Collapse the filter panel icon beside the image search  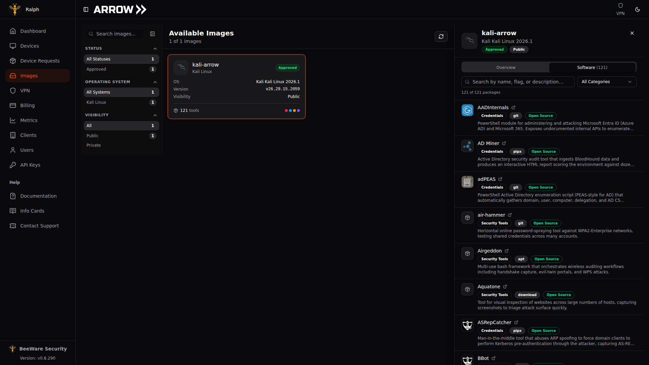tap(152, 34)
